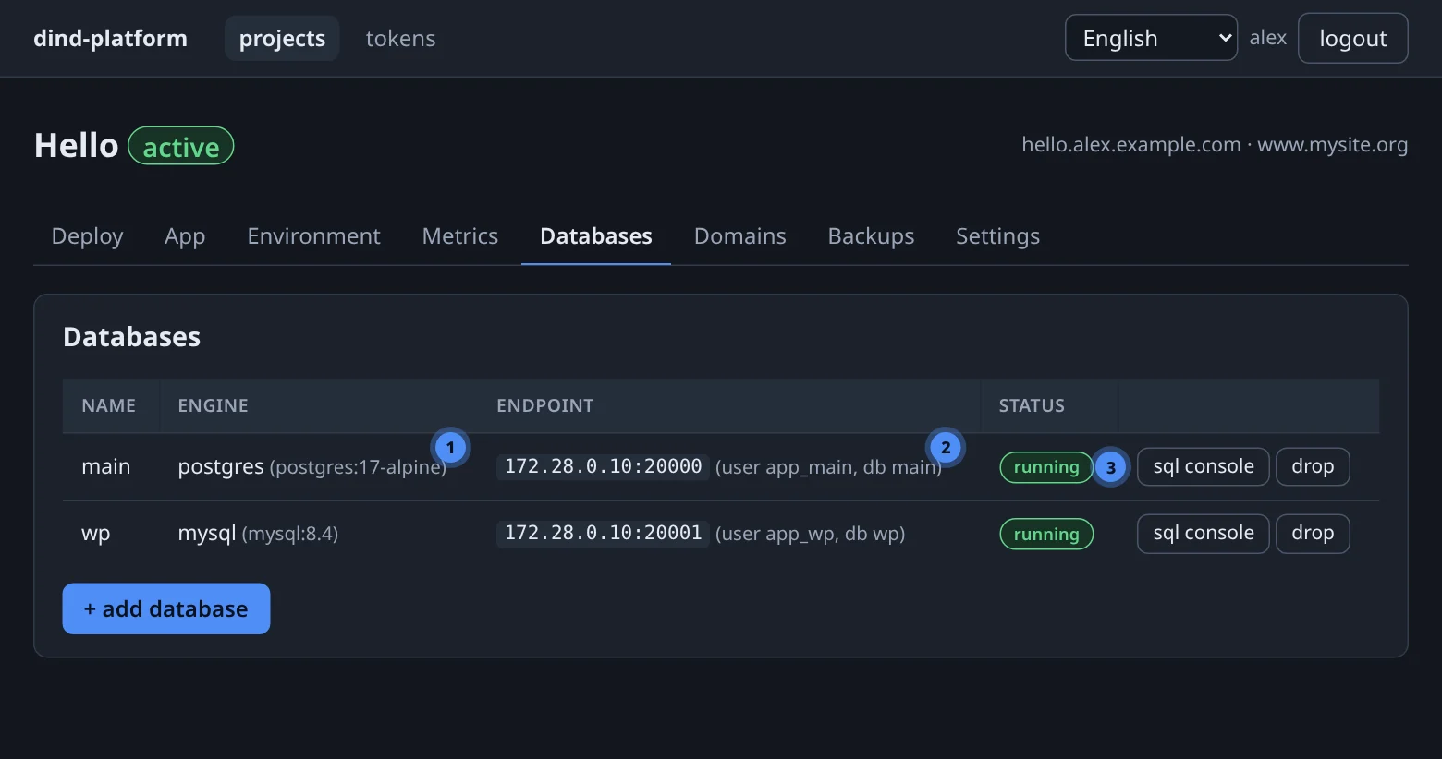This screenshot has width=1442, height=759.
Task: Click the (user app_main, db main) text
Action: [828, 467]
